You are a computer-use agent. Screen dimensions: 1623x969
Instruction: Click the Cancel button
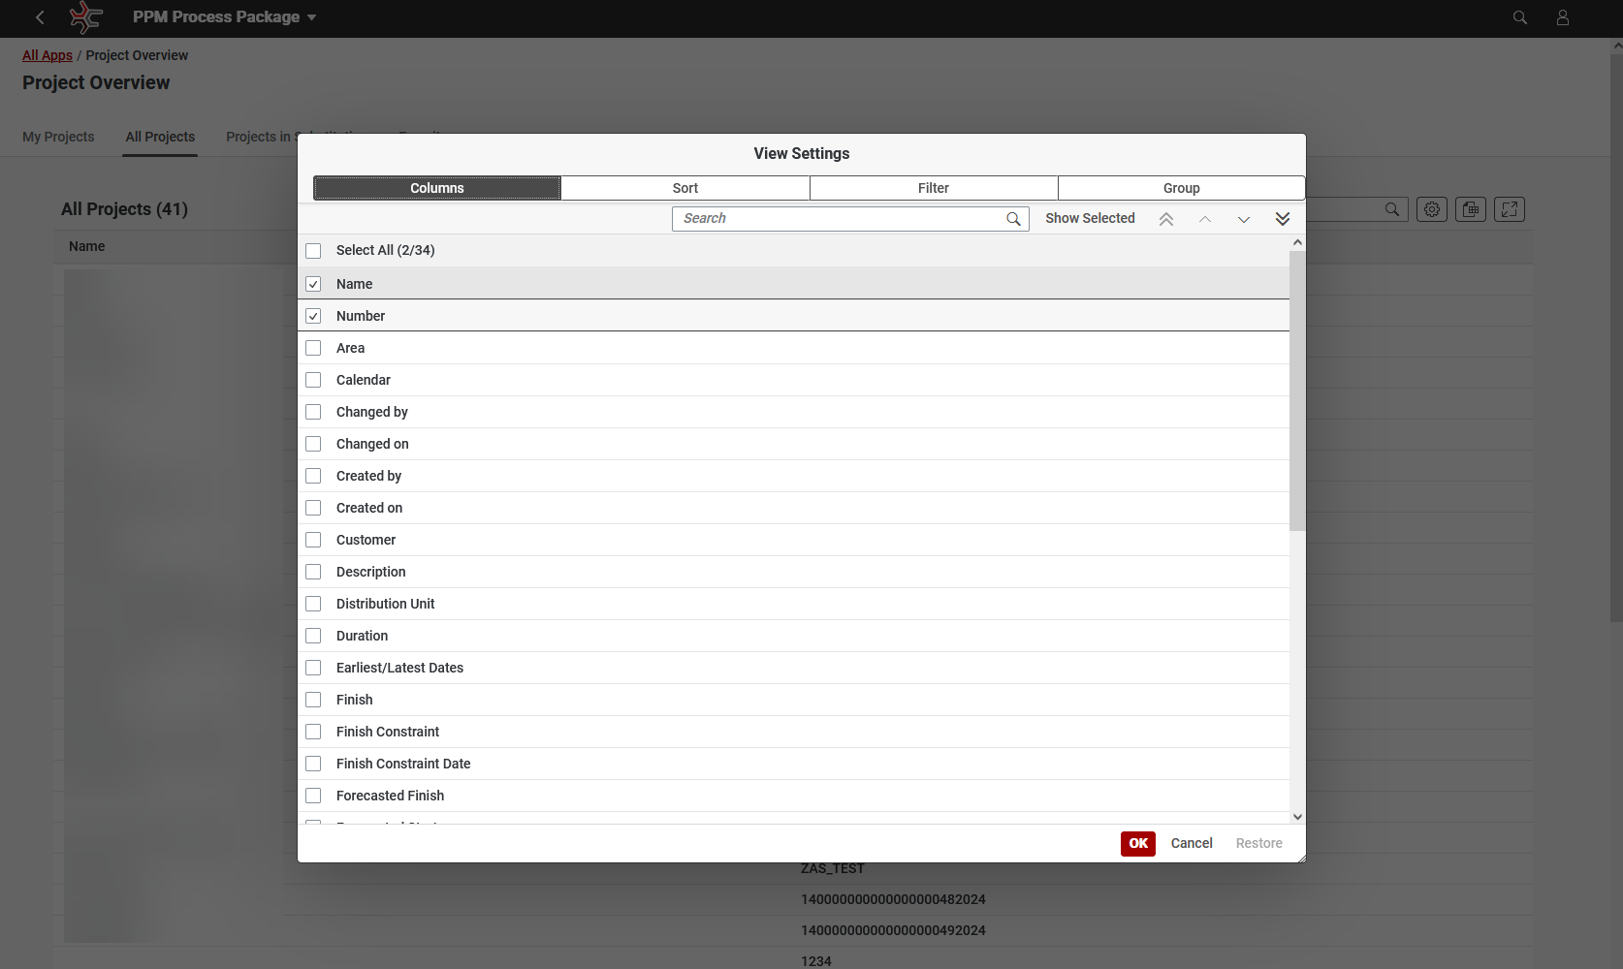[1192, 843]
